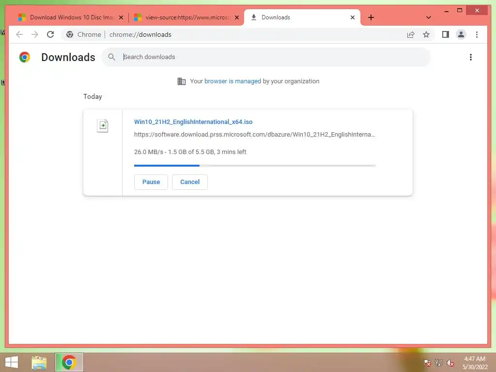The width and height of the screenshot is (496, 372).
Task: Open the 'browser is managed' link
Action: (x=232, y=81)
